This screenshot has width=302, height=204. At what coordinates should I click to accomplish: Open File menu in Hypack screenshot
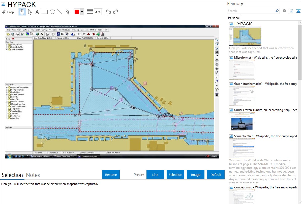(x=9, y=30)
